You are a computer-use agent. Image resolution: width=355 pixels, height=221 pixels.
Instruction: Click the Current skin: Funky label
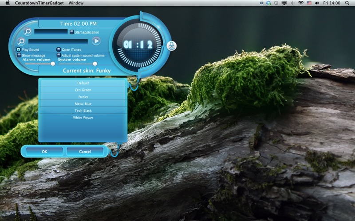coord(87,71)
